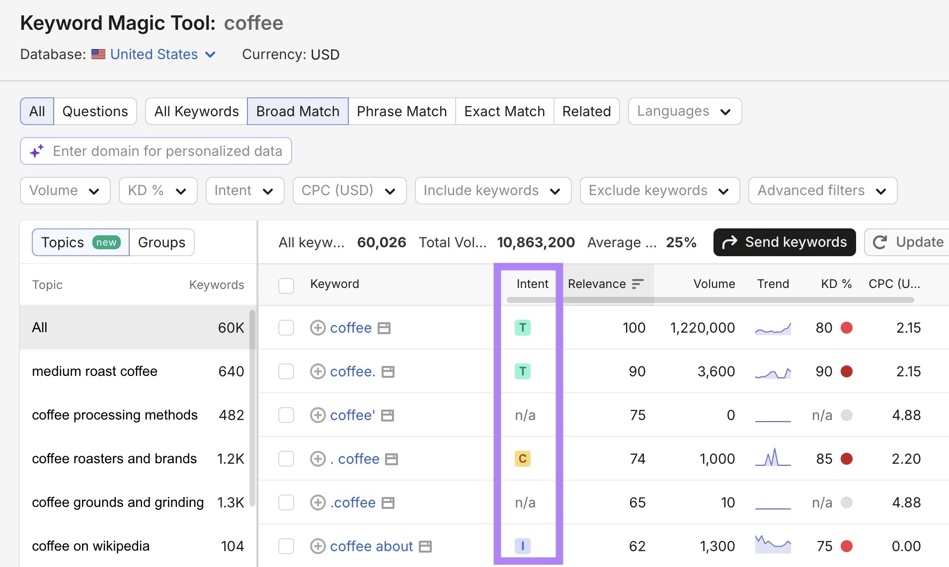The width and height of the screenshot is (949, 567).
Task: Tick the checkbox for '. coffee' row
Action: click(286, 459)
